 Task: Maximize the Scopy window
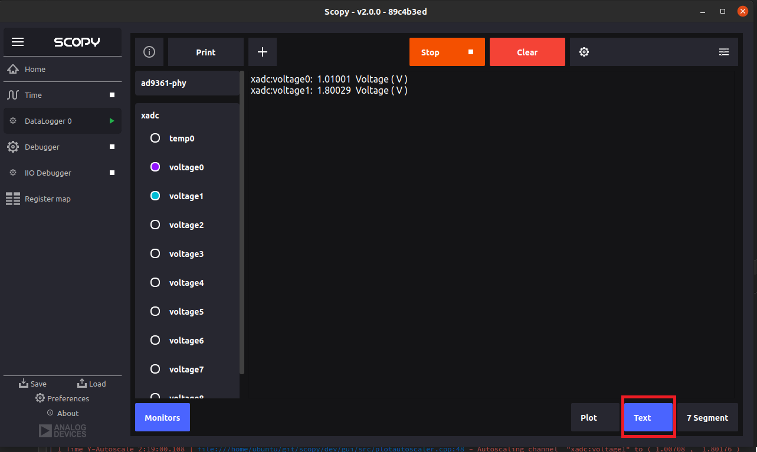click(x=723, y=11)
